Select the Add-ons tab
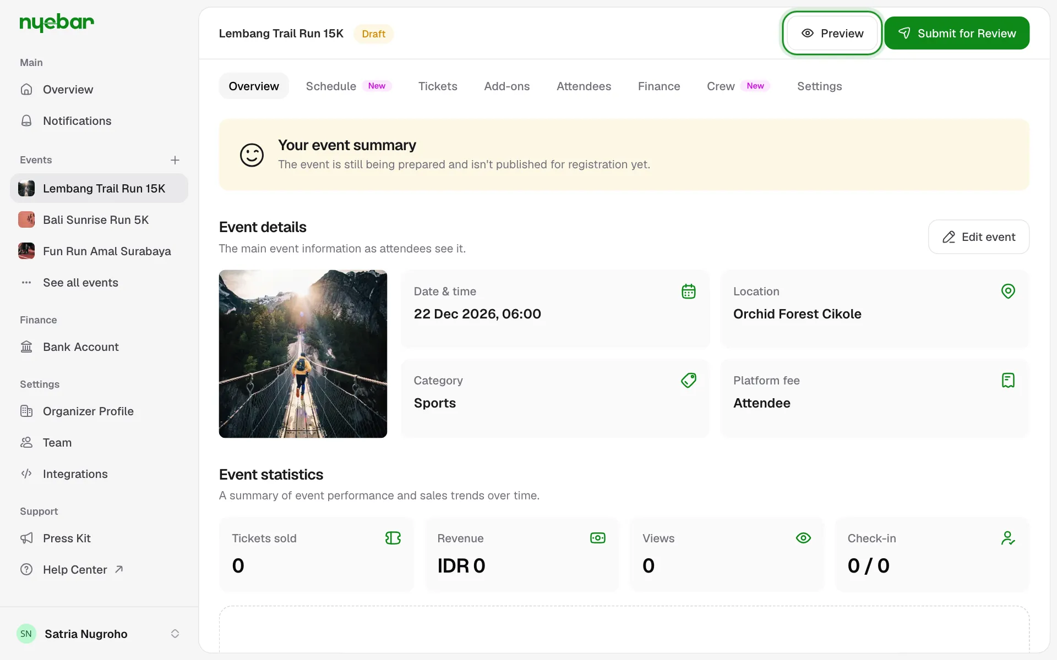Viewport: 1057px width, 660px height. click(x=506, y=86)
